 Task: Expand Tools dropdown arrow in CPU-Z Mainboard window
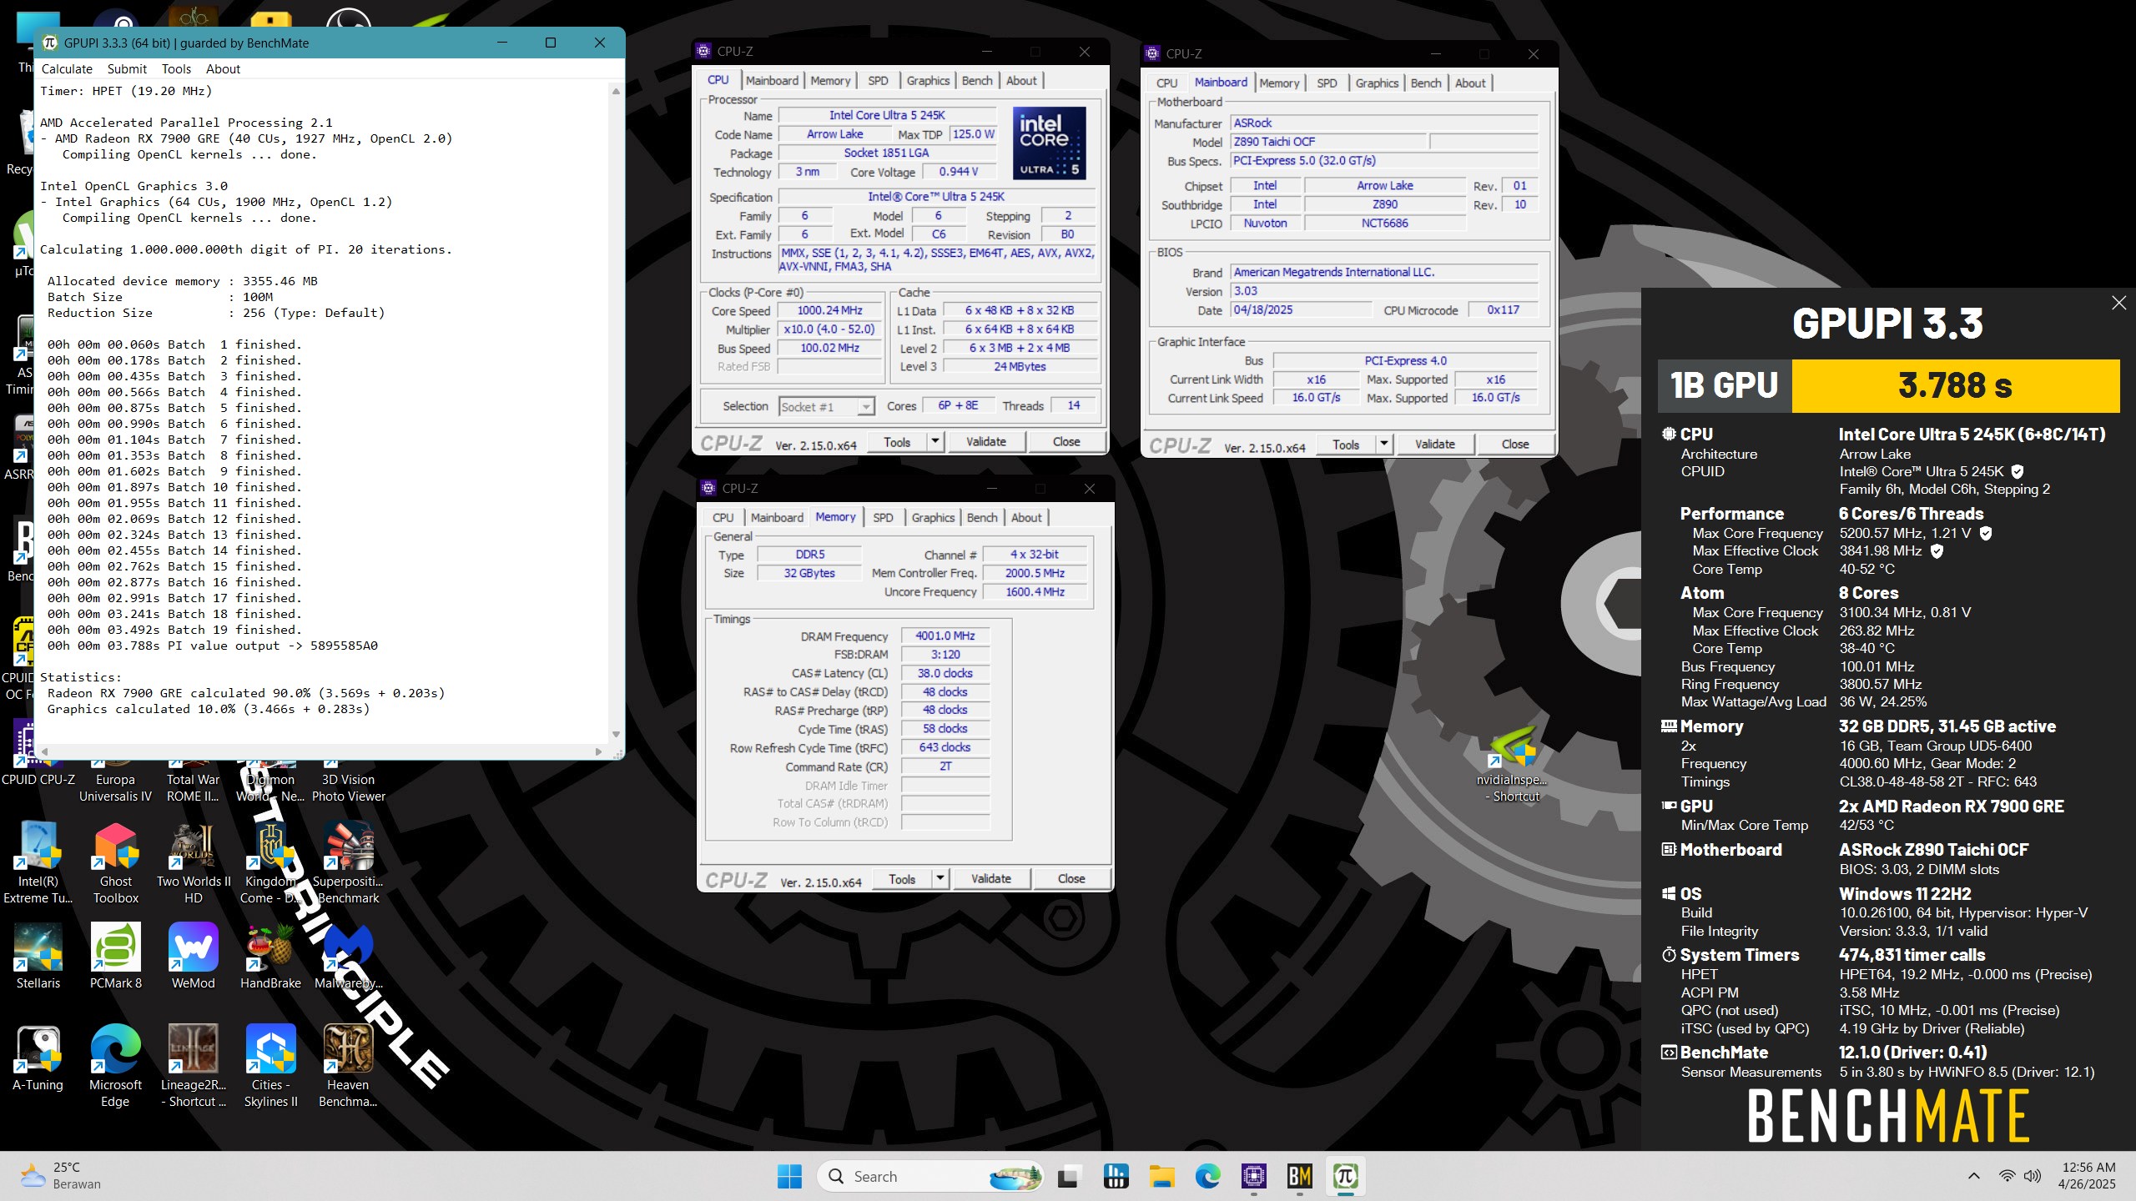click(x=1384, y=444)
